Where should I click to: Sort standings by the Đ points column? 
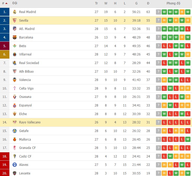pos(148,3)
